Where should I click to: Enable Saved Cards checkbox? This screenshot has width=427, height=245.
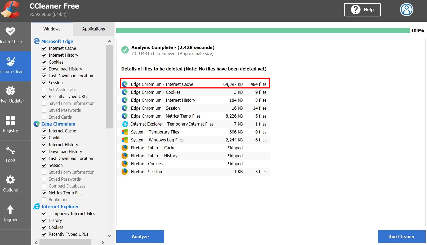pos(44,117)
